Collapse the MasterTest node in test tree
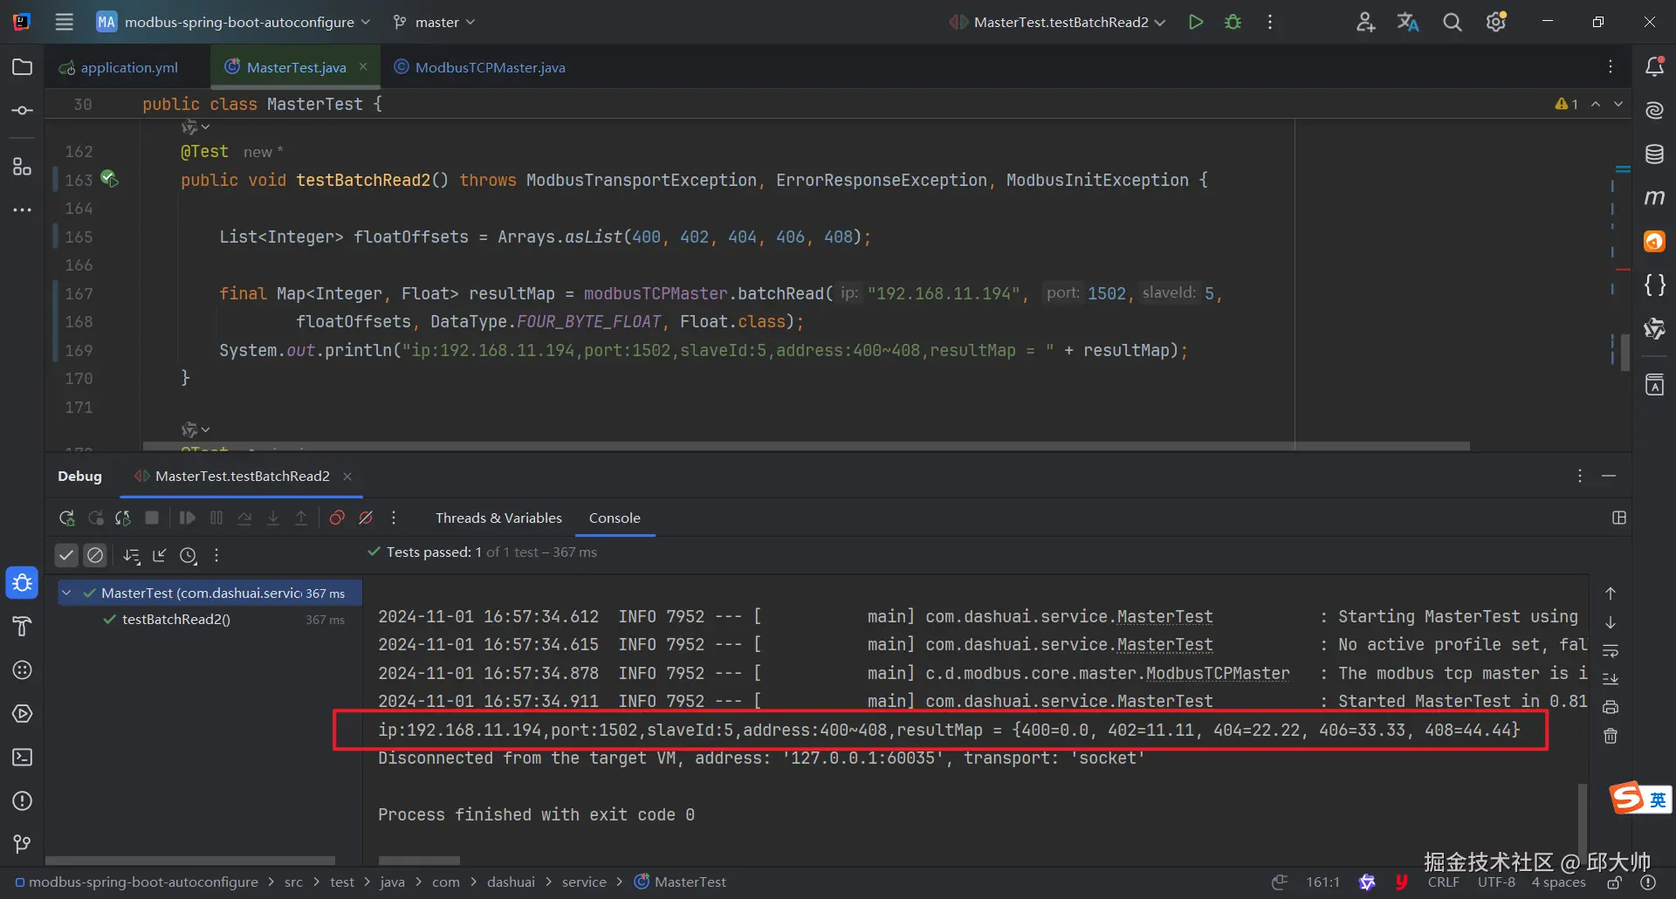The height and width of the screenshot is (899, 1676). coord(66,594)
